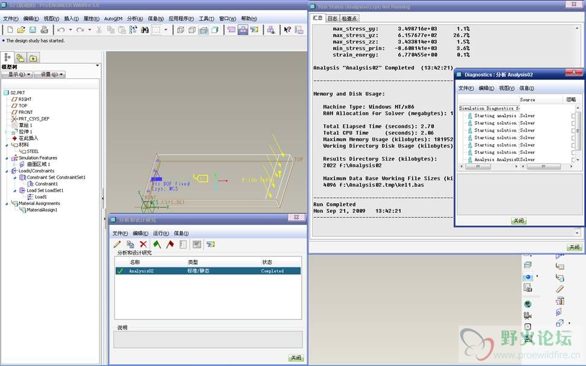Open the redo history dropdown arrow
Image resolution: width=586 pixels, height=366 pixels.
point(90,30)
